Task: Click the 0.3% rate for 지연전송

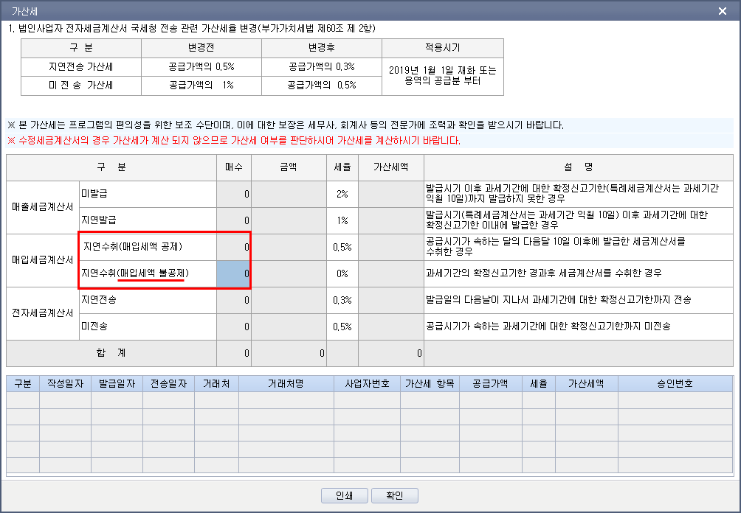Action: (342, 300)
